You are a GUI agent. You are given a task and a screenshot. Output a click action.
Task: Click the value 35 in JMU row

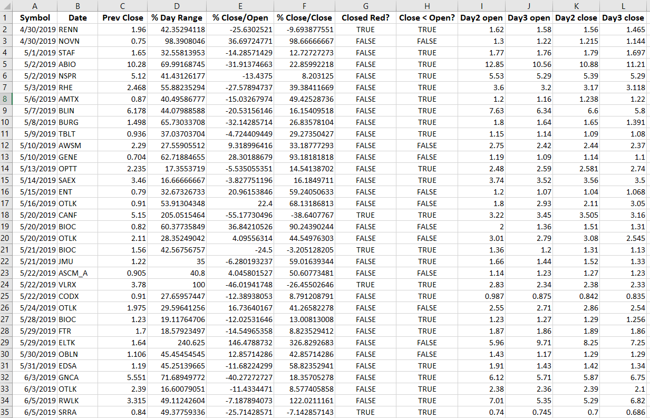[177, 261]
